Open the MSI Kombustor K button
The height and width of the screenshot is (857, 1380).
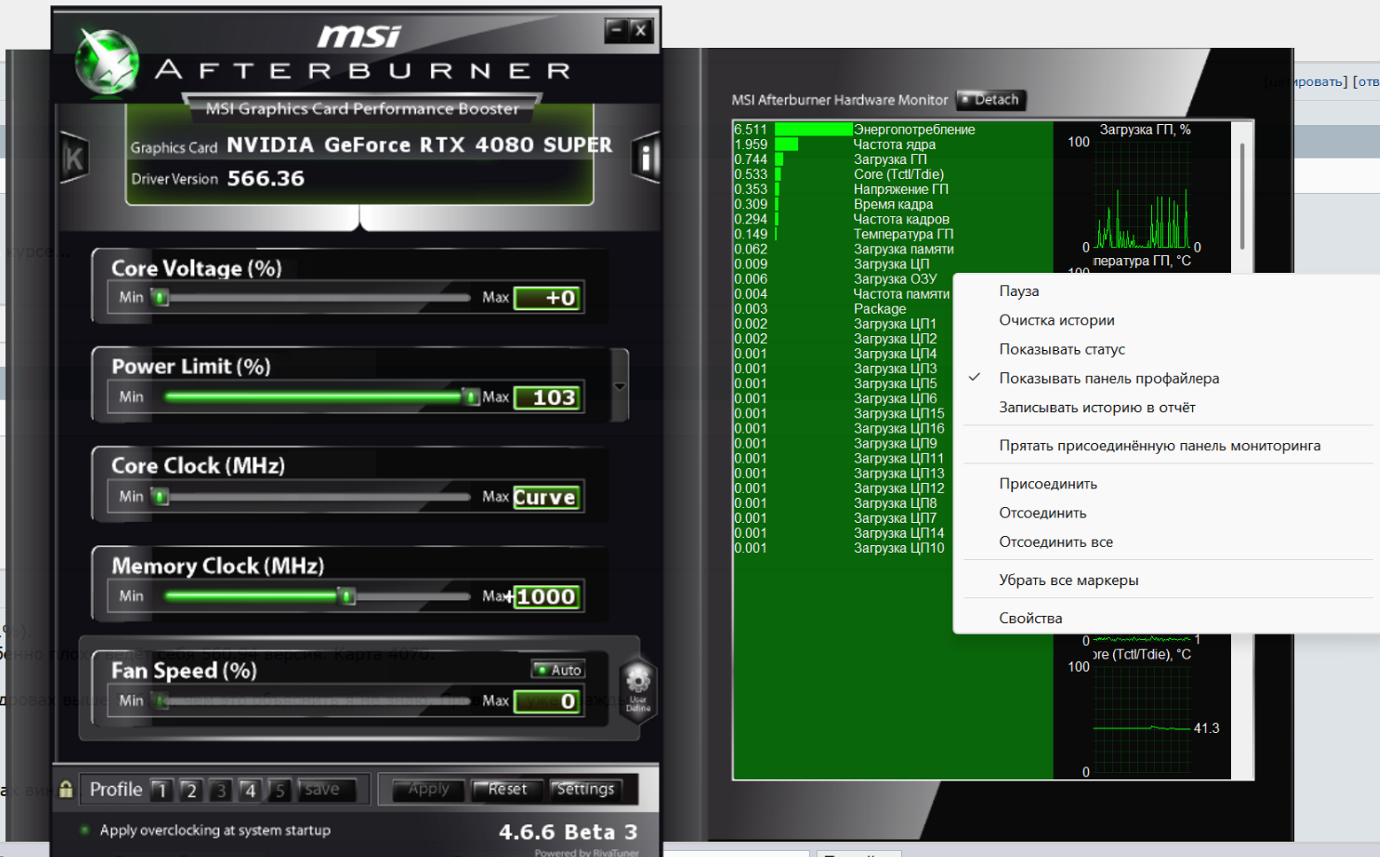[74, 159]
